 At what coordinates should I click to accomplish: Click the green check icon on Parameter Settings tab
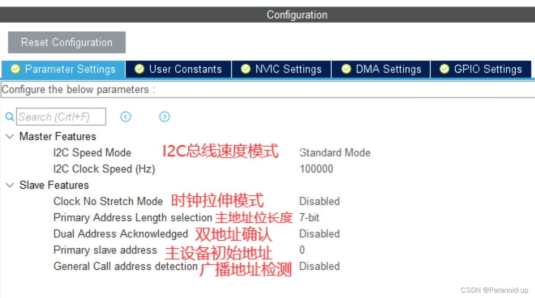[x=15, y=69]
